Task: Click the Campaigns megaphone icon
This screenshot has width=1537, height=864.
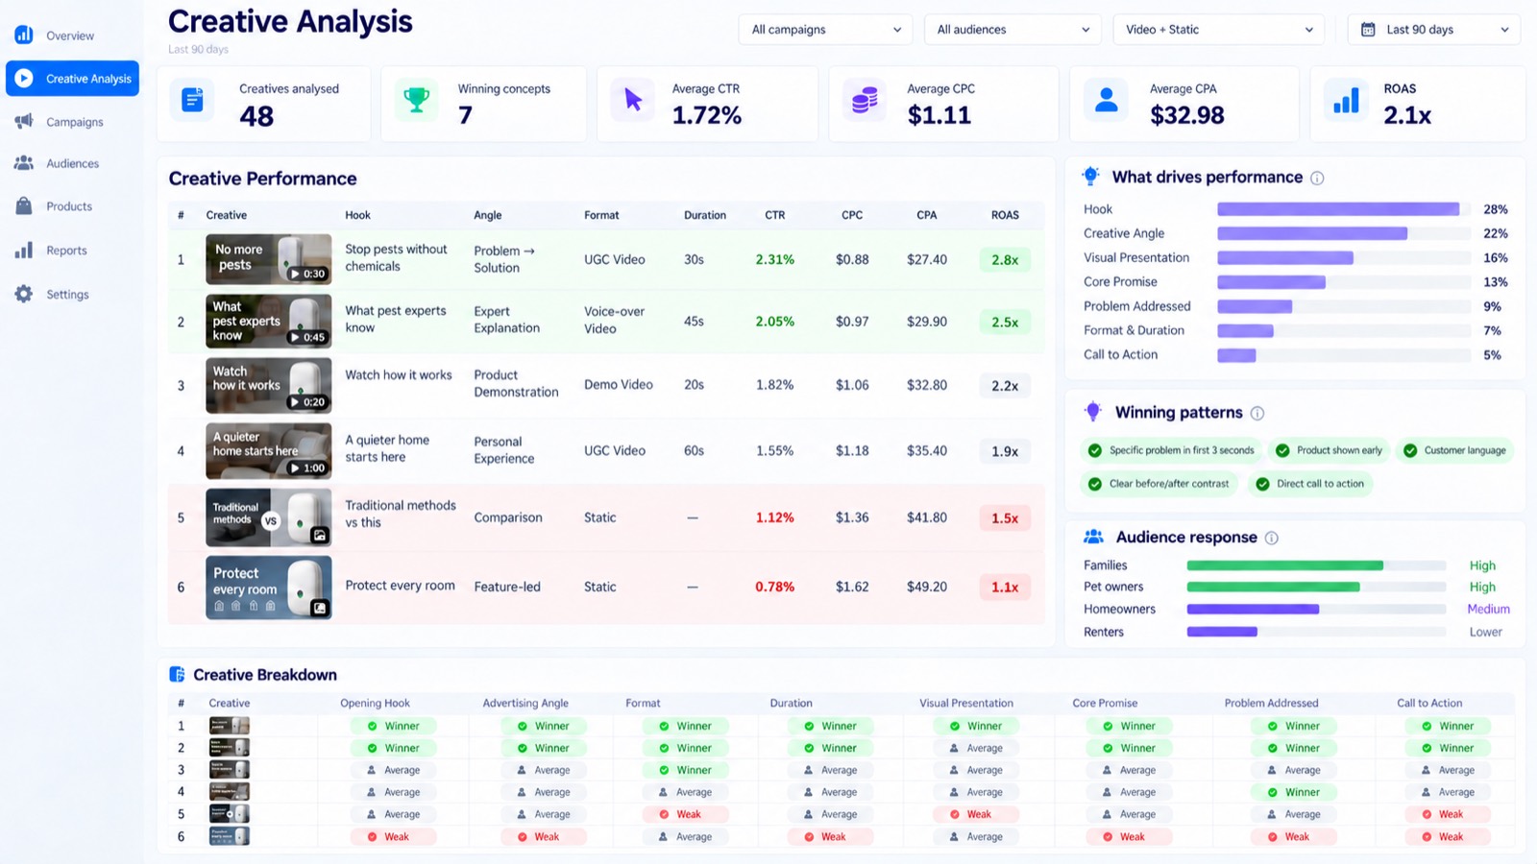Action: [x=24, y=121]
